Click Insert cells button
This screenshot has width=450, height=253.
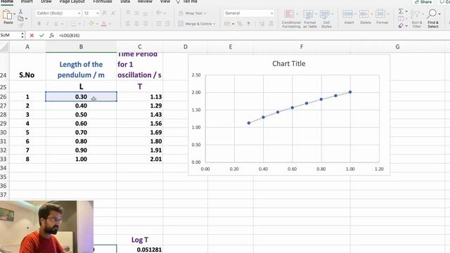point(349,17)
